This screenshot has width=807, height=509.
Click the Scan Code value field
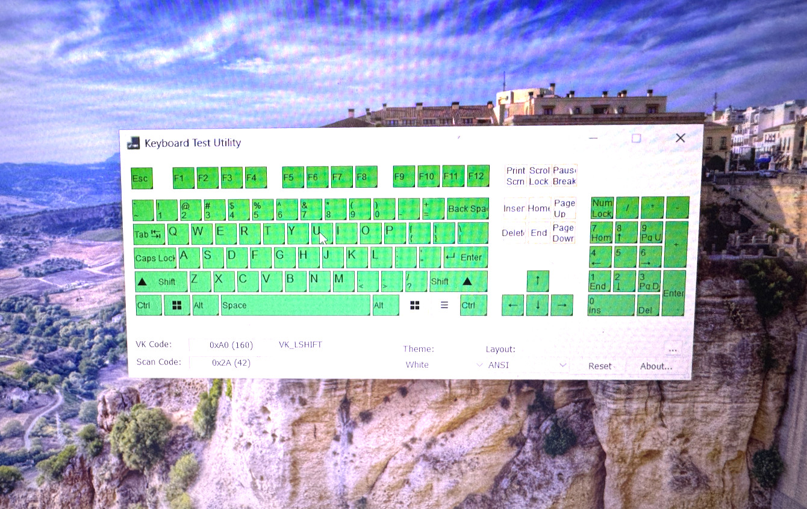(x=231, y=363)
